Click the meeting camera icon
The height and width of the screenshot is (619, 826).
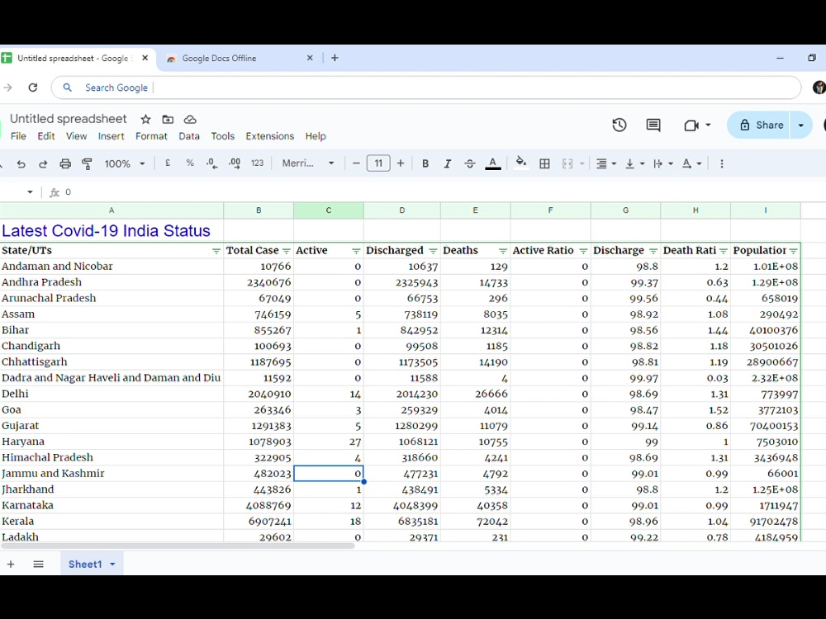click(x=691, y=125)
